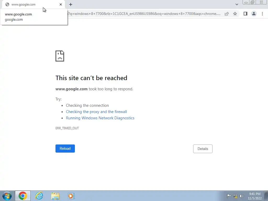268x201 pixels.
Task: Click google.com text in tab tooltip
Action: click(x=14, y=19)
